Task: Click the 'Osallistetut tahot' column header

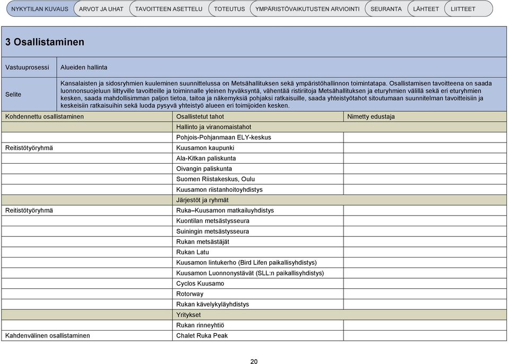Action: coord(258,117)
